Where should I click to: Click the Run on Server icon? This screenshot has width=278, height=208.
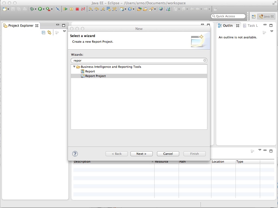pos(168,9)
